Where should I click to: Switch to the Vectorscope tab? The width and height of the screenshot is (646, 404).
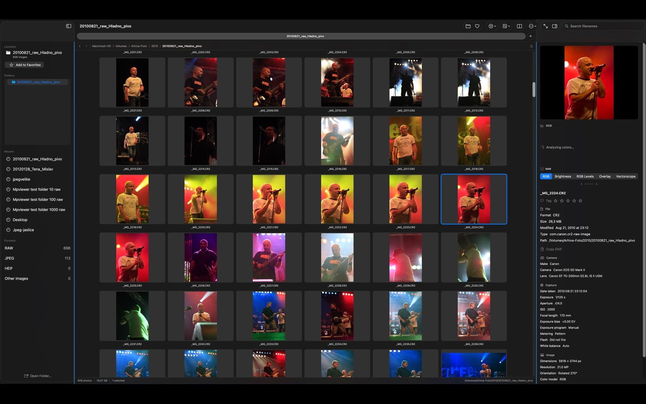point(626,177)
